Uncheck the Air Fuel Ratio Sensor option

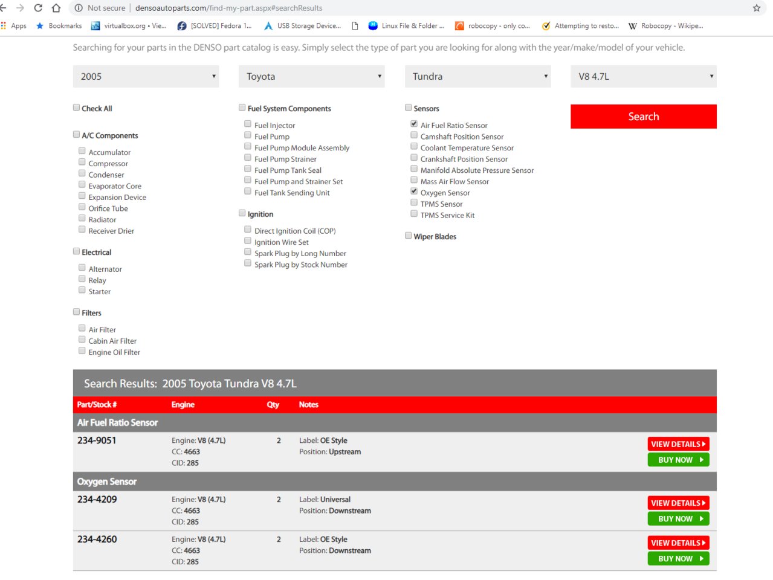coord(414,124)
